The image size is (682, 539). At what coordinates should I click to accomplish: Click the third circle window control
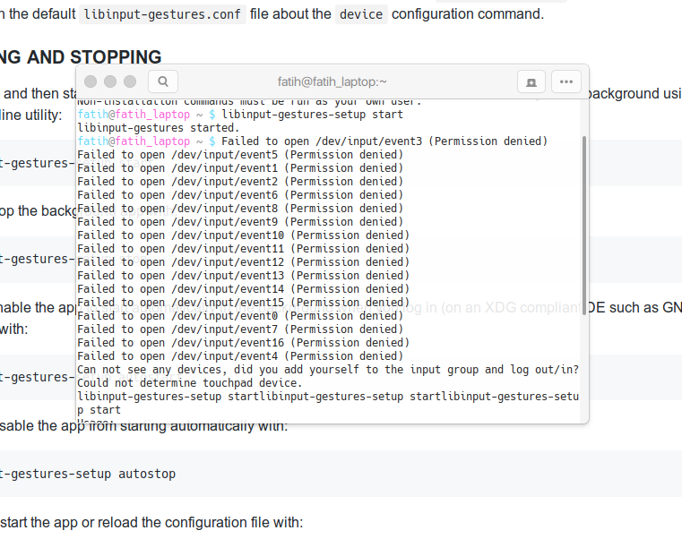[x=130, y=81]
